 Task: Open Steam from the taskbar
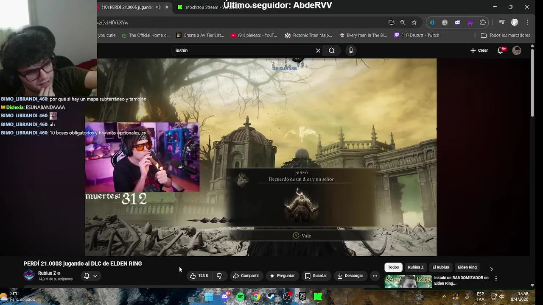coord(271,297)
